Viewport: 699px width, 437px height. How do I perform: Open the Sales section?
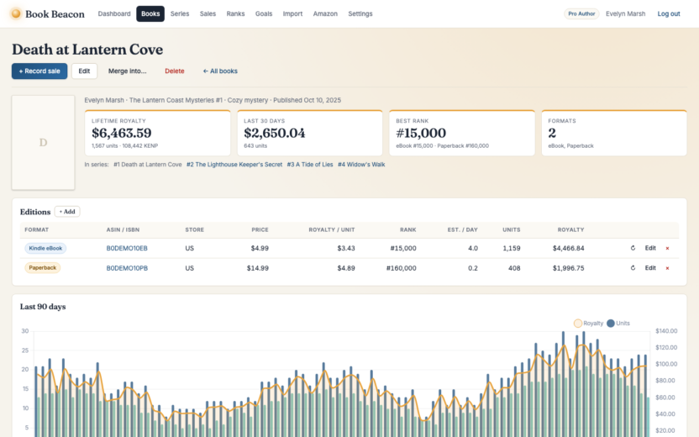pyautogui.click(x=208, y=13)
